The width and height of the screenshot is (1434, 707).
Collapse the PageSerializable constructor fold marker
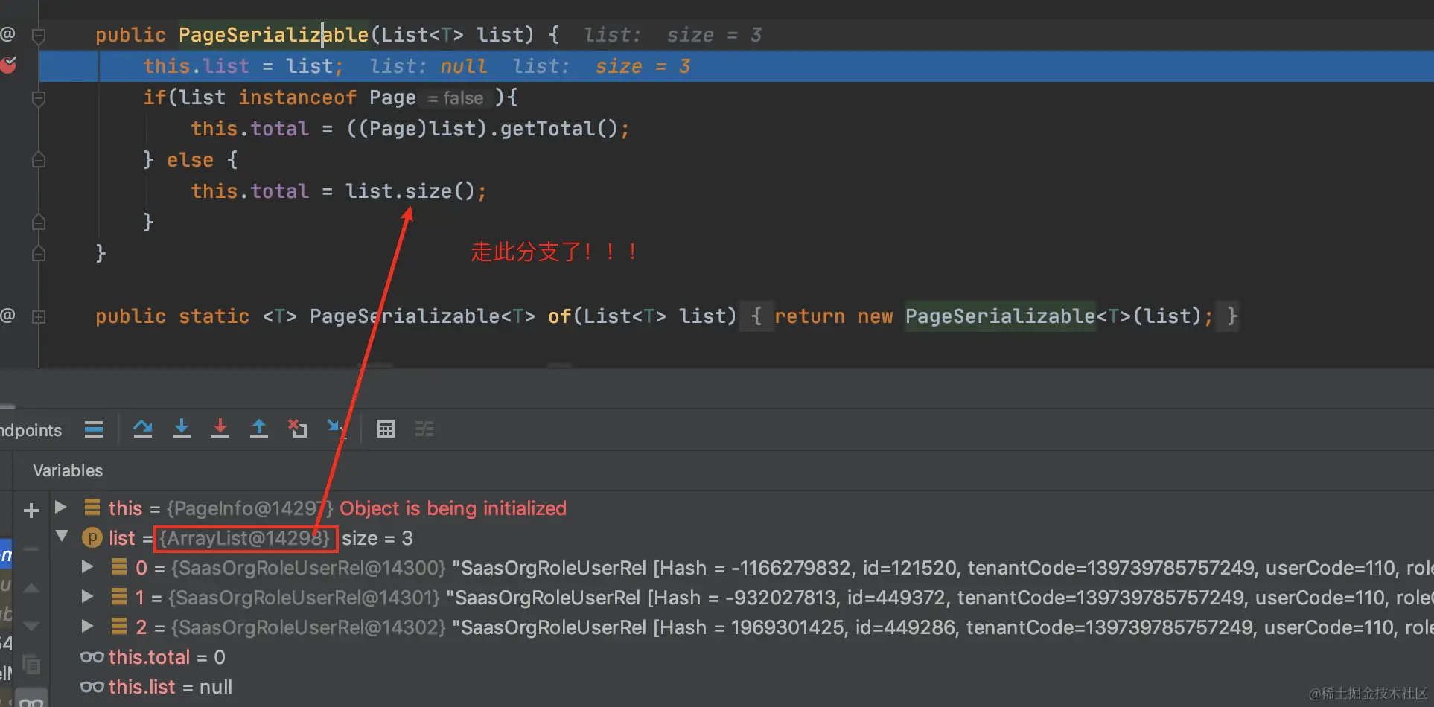click(x=39, y=35)
